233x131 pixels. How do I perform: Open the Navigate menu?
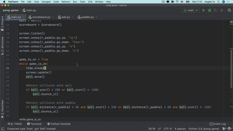(x=46, y=2)
